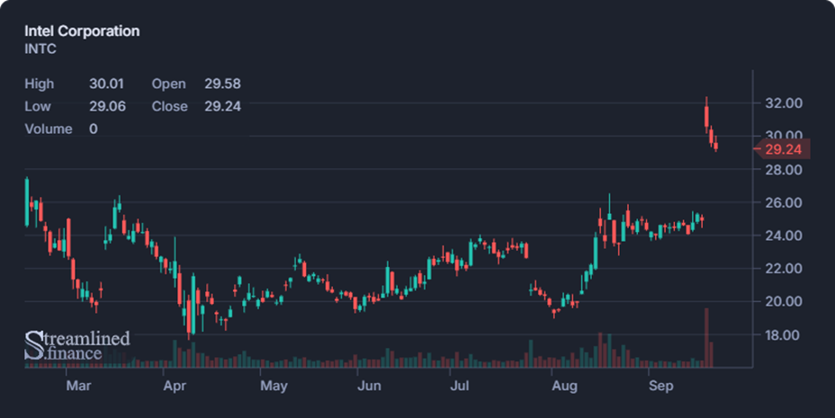
Task: Click the Sep label on time axis
Action: coord(660,386)
